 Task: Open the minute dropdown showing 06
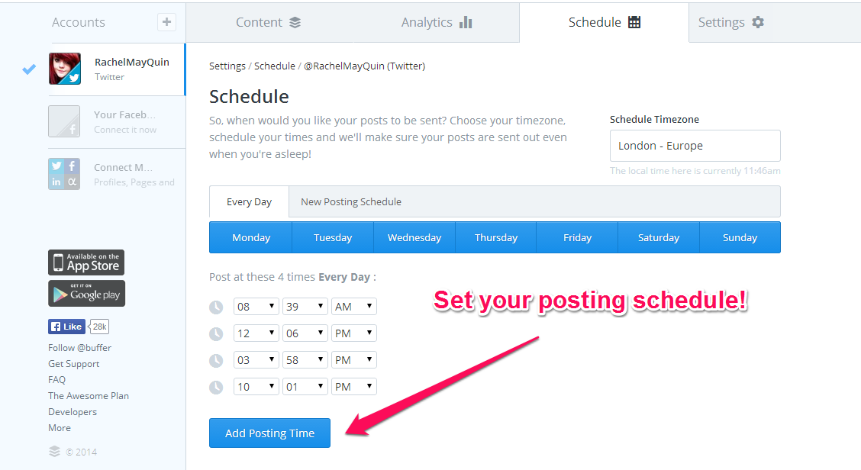[x=305, y=333]
